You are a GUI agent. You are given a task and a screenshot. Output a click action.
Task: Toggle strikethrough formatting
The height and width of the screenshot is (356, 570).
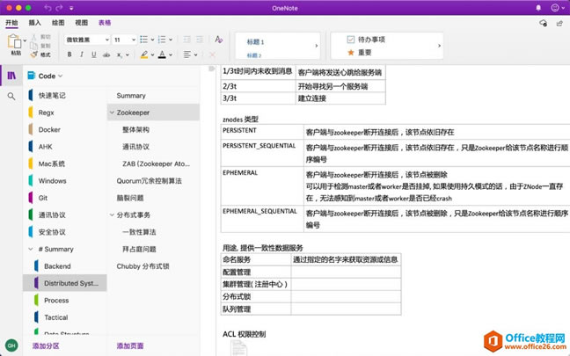click(106, 54)
